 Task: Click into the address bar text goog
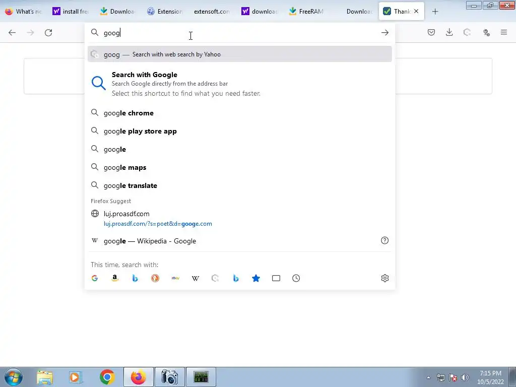click(x=112, y=33)
